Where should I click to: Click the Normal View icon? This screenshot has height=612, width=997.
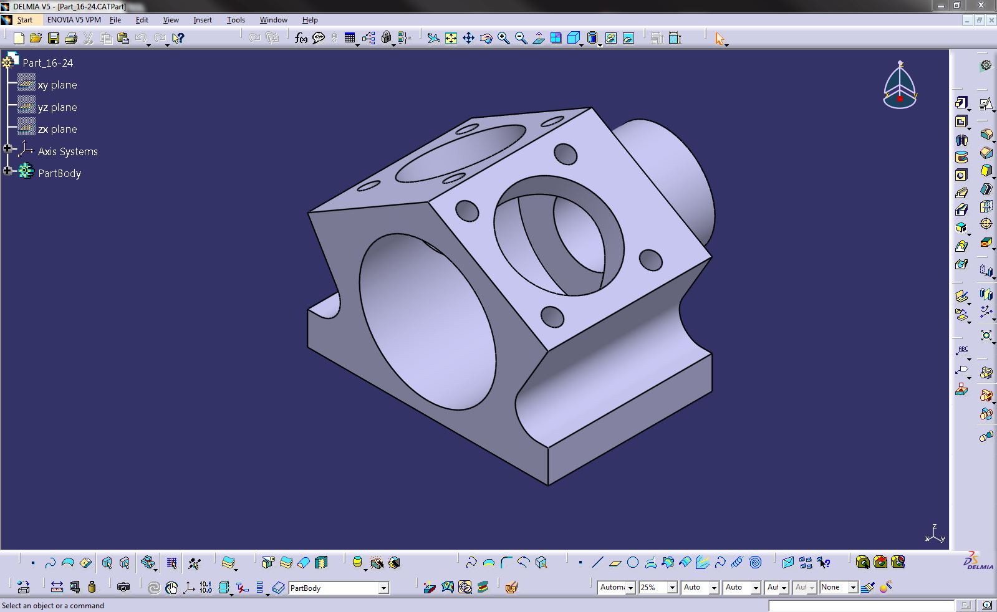tap(538, 38)
